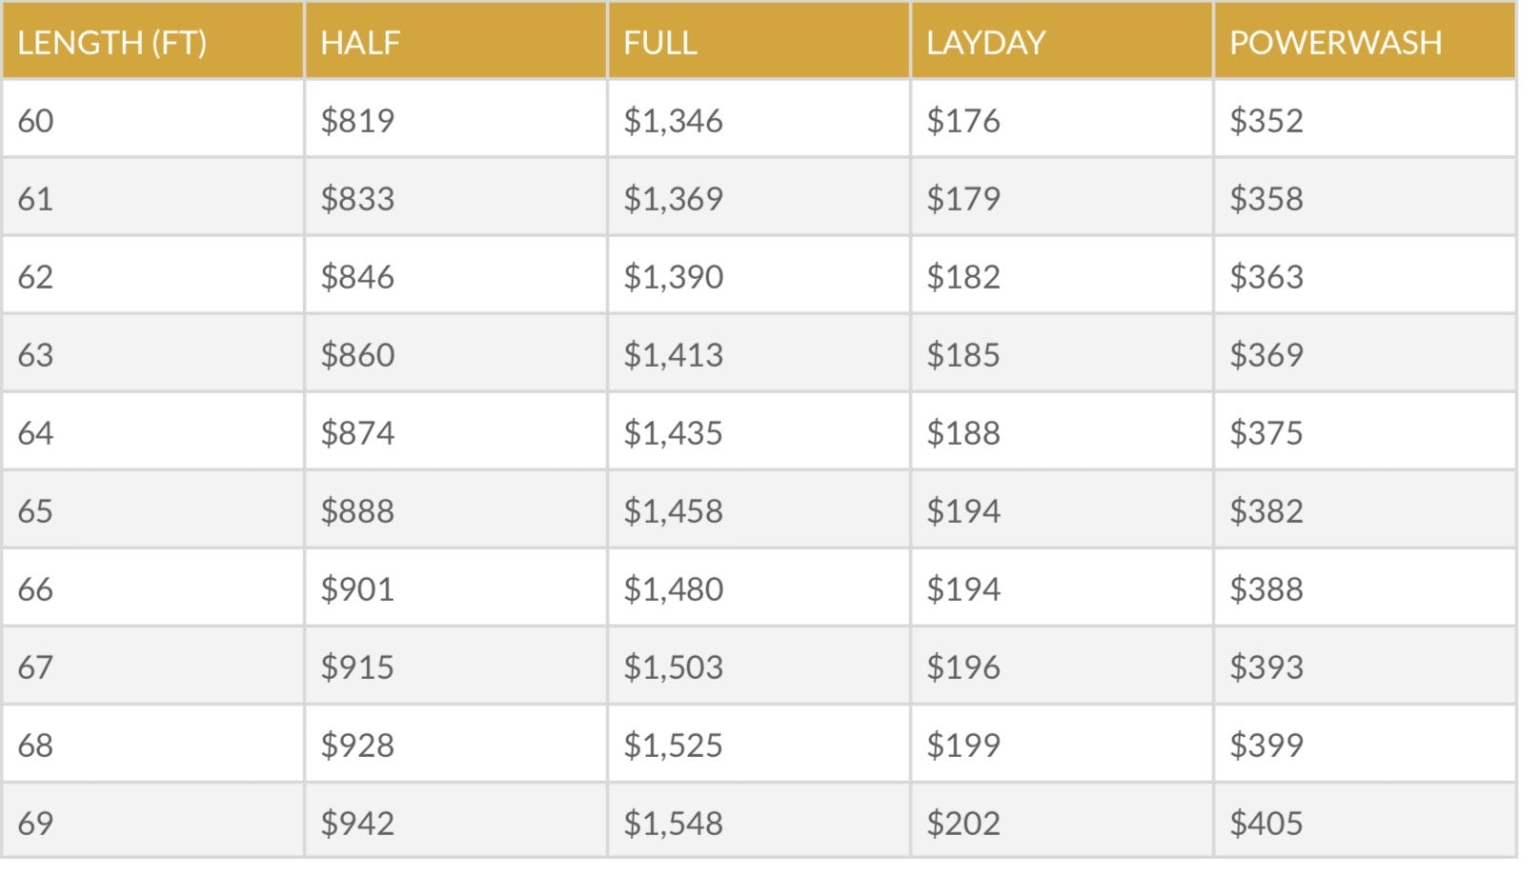Select the $888 half price cell
The image size is (1539, 876).
pos(357,511)
